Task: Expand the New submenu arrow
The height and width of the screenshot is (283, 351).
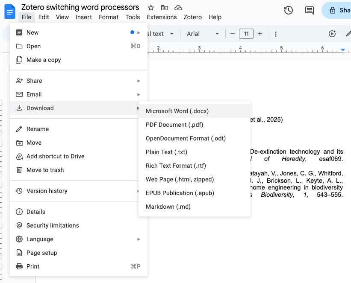Action: pyautogui.click(x=139, y=32)
